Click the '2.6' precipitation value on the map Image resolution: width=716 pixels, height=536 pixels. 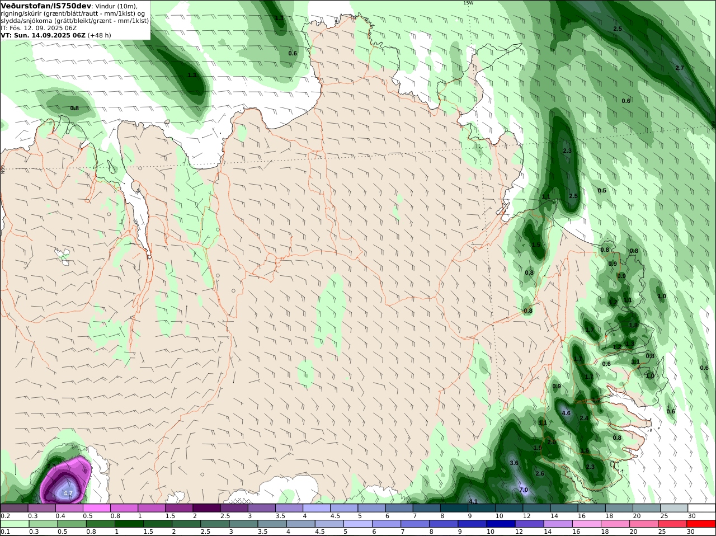[x=540, y=473]
